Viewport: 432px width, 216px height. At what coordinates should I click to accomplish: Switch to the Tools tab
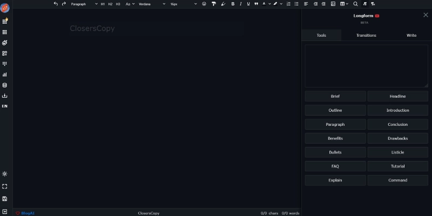point(321,35)
